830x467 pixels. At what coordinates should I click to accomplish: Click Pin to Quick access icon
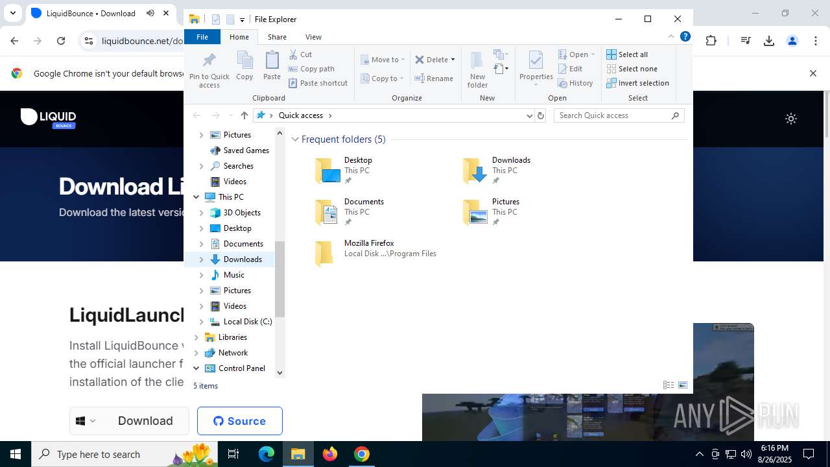pyautogui.click(x=209, y=70)
